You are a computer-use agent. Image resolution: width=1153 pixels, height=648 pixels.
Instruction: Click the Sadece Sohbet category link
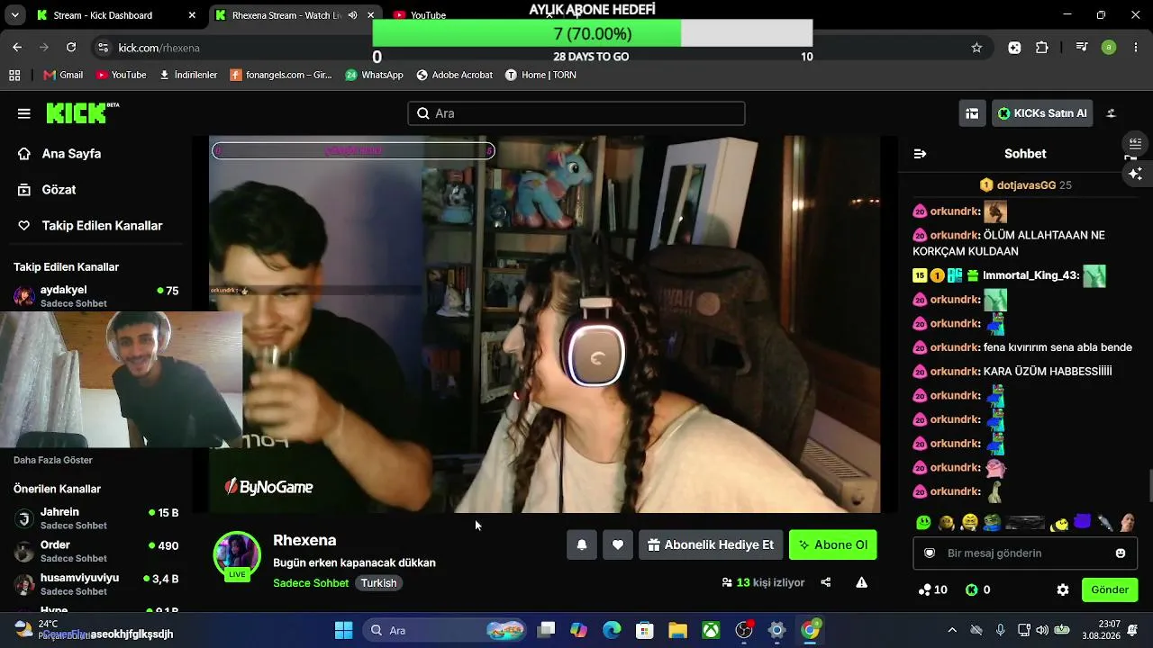311,583
